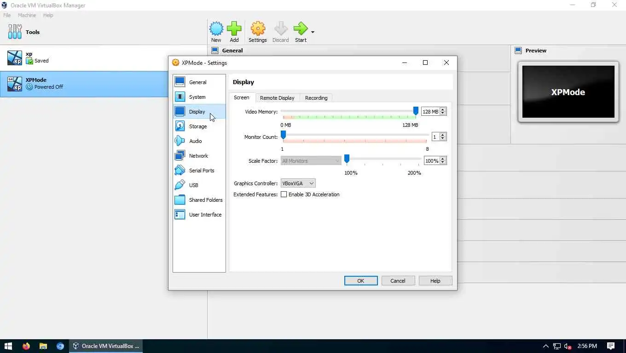The height and width of the screenshot is (353, 626).
Task: Open the File menu
Action: 7,15
